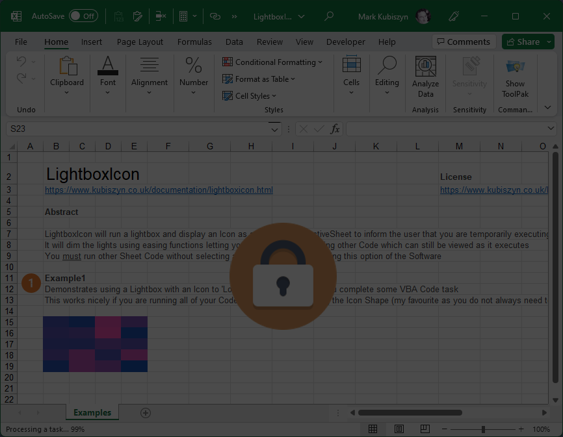Toggle the AutoSave switch
Viewport: 563px width, 437px height.
83,16
